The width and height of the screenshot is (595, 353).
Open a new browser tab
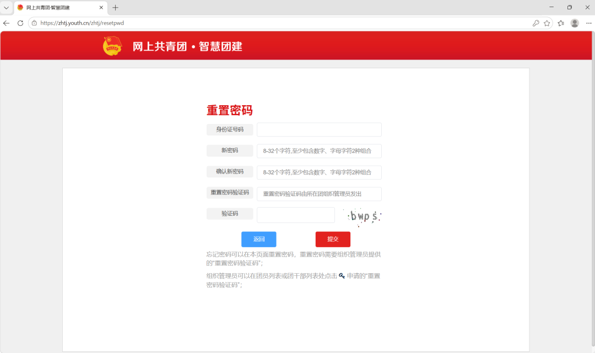115,8
